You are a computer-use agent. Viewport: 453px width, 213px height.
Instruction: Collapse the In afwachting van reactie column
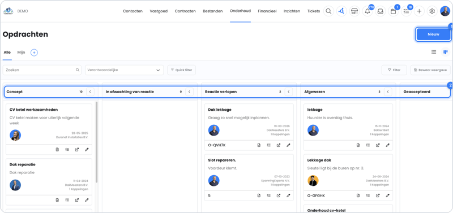[189, 92]
